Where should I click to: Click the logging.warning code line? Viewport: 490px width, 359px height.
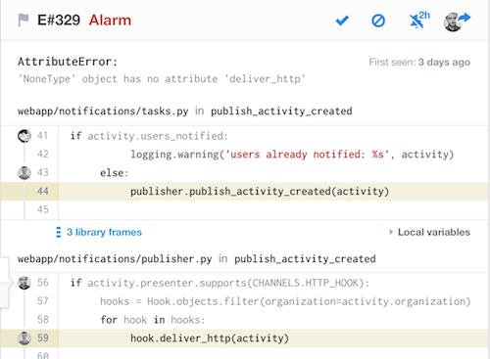click(292, 155)
